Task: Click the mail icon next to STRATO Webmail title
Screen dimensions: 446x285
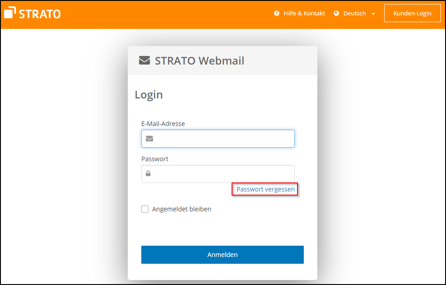Action: click(144, 60)
